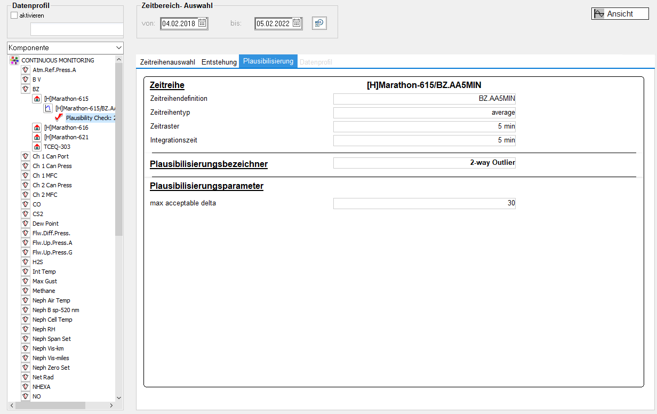Switch to the Zeitreihenauswahl tab

point(167,62)
